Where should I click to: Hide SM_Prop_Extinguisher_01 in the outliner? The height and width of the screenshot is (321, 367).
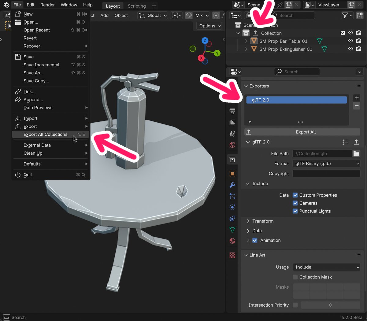351,49
